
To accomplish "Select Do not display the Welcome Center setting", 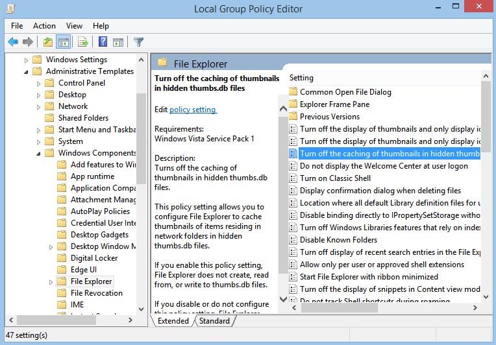I will [x=384, y=166].
